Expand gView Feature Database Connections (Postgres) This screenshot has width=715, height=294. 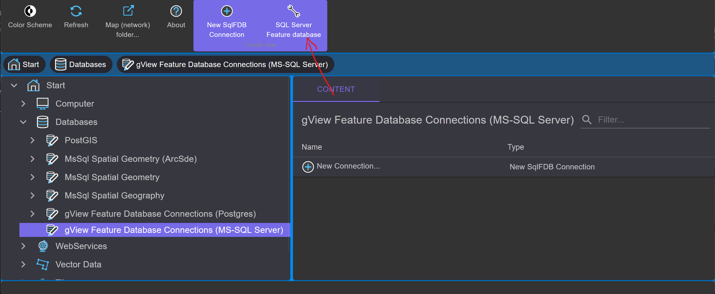32,214
